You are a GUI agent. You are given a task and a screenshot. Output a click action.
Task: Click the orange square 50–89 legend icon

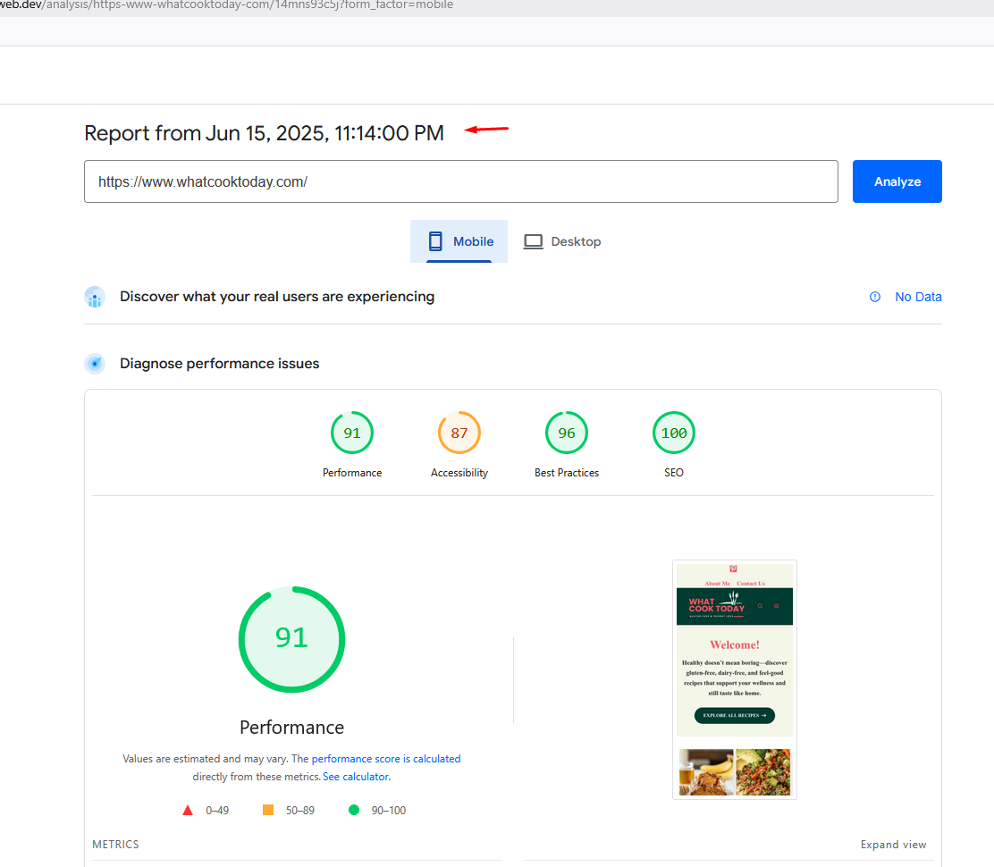[x=268, y=811]
